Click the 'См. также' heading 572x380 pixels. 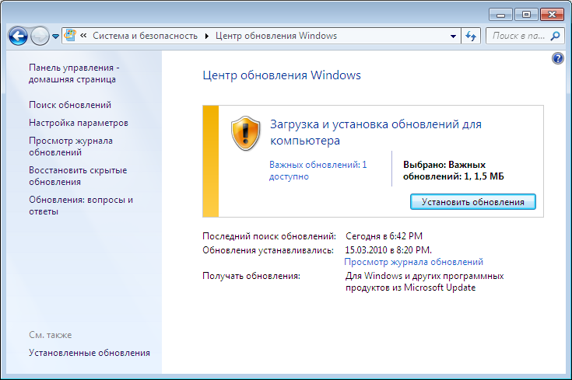coord(51,335)
